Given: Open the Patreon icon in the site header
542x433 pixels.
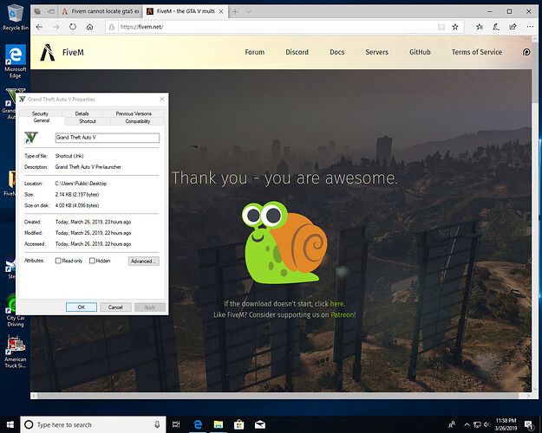Looking at the screenshot, I should (526, 52).
